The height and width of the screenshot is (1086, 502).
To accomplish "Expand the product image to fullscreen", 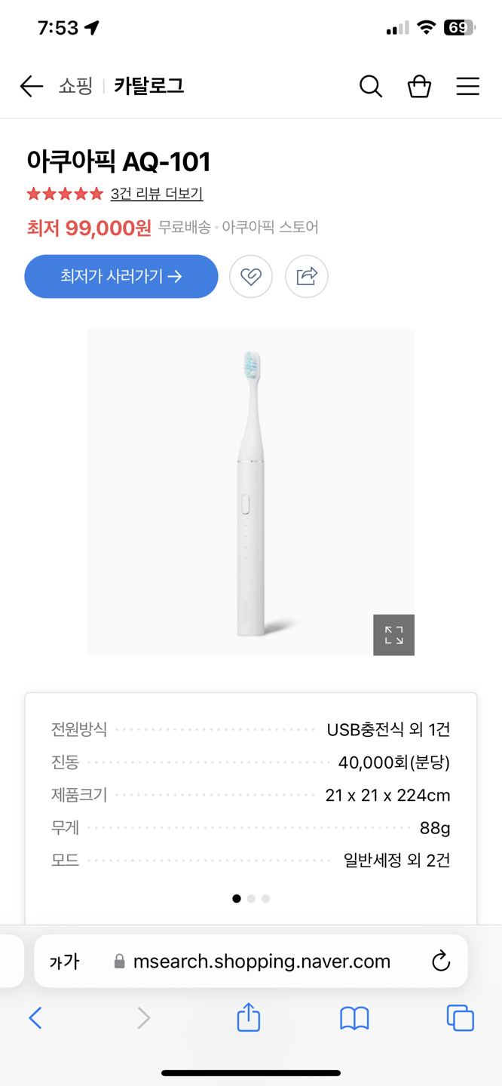I will click(x=393, y=635).
